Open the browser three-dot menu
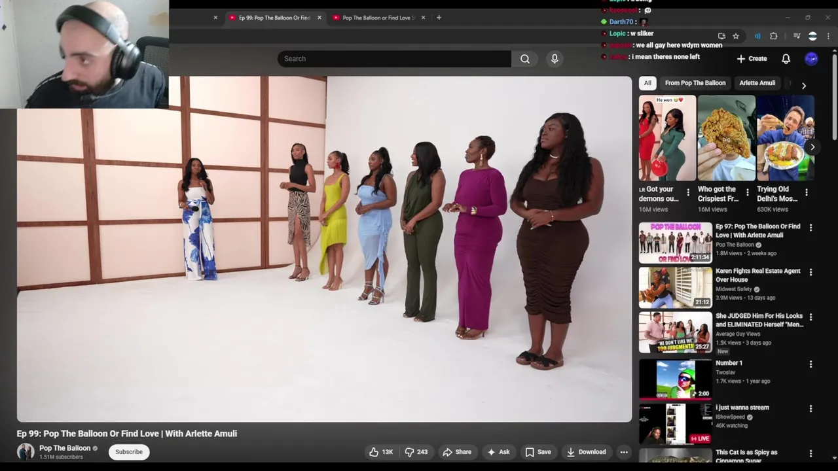Screen dimensions: 838x471 coord(829,36)
